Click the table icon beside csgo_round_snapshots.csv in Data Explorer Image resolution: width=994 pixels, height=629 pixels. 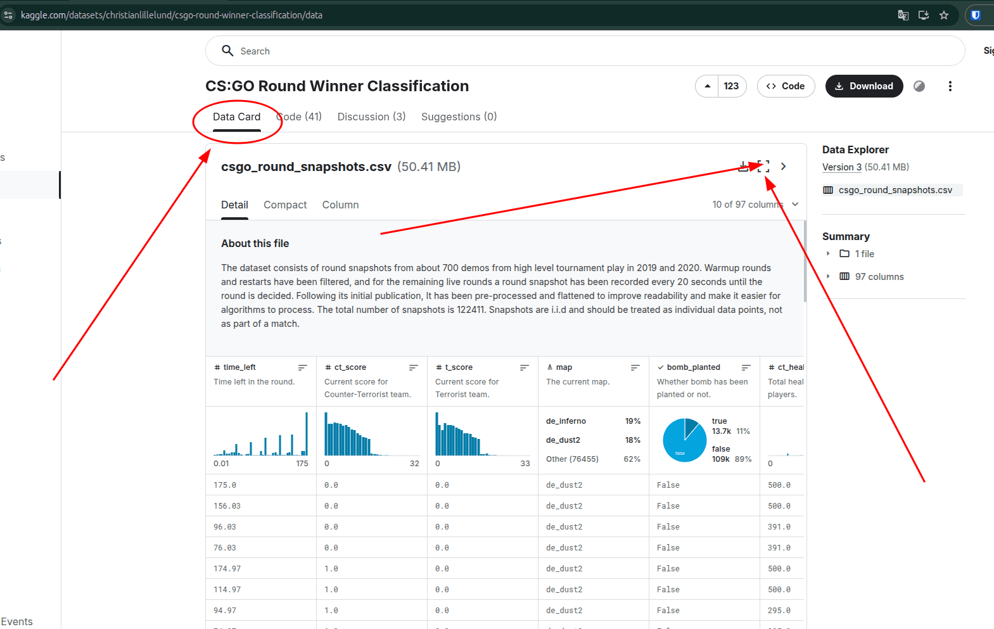[x=828, y=190]
